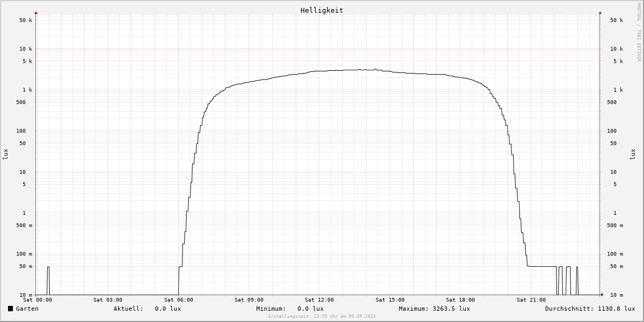Click the Erstellungszeit timestamp footer text

point(321,316)
